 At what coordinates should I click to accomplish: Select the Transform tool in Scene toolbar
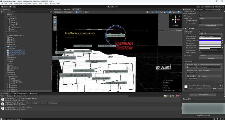pyautogui.click(x=55, y=29)
